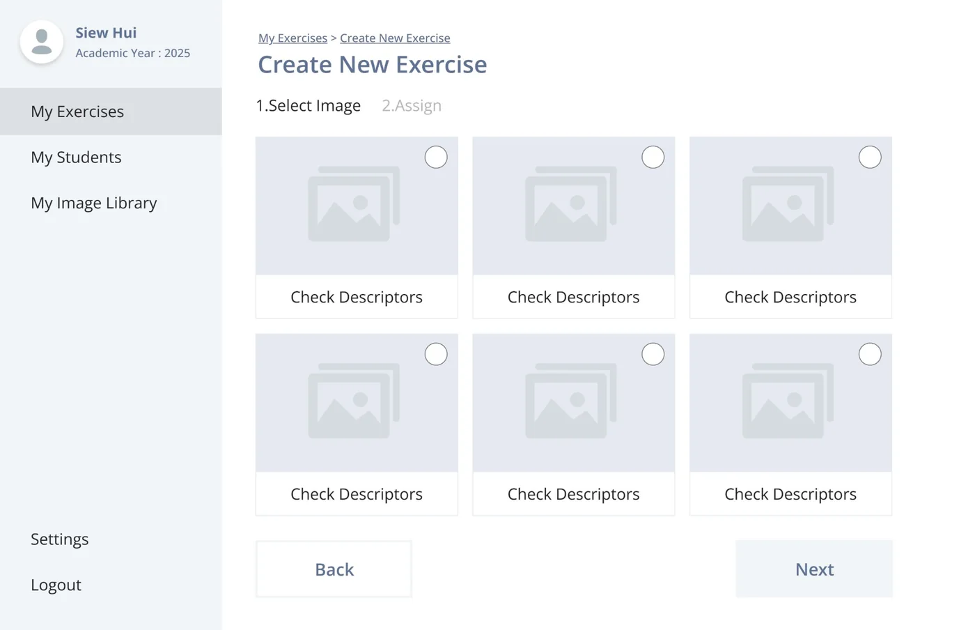Follow the Create New Exercise breadcrumb link
The image size is (975, 630).
395,38
